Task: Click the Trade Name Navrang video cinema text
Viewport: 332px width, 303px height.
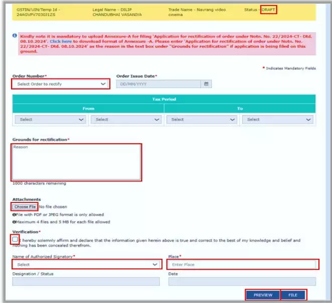Action: tap(197, 12)
